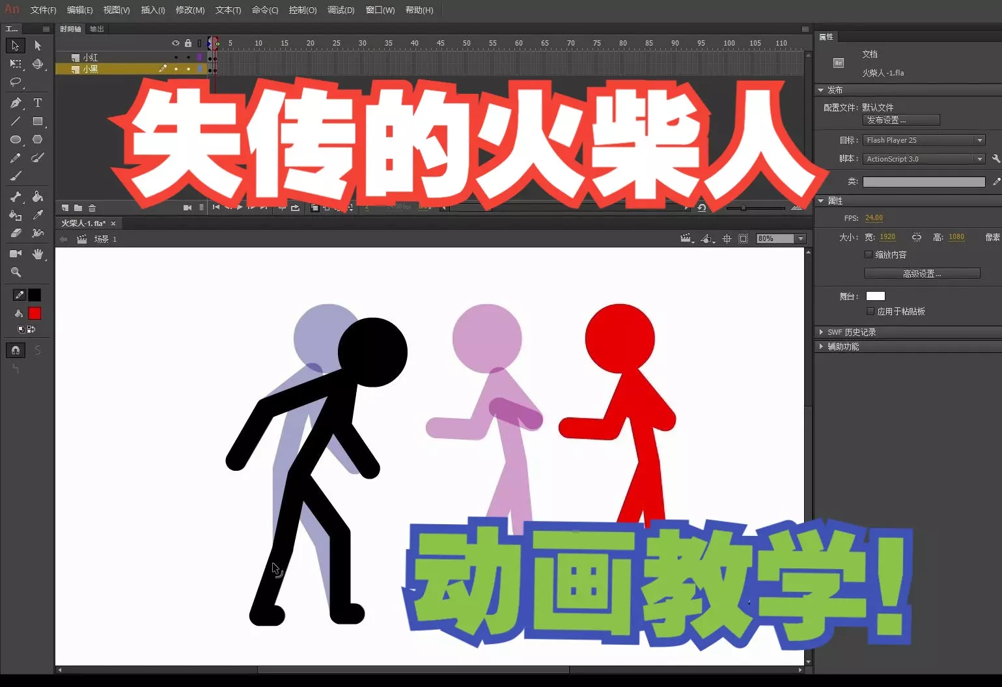Click the pencil icon to edit class definition
The image size is (1002, 687).
coord(996,182)
